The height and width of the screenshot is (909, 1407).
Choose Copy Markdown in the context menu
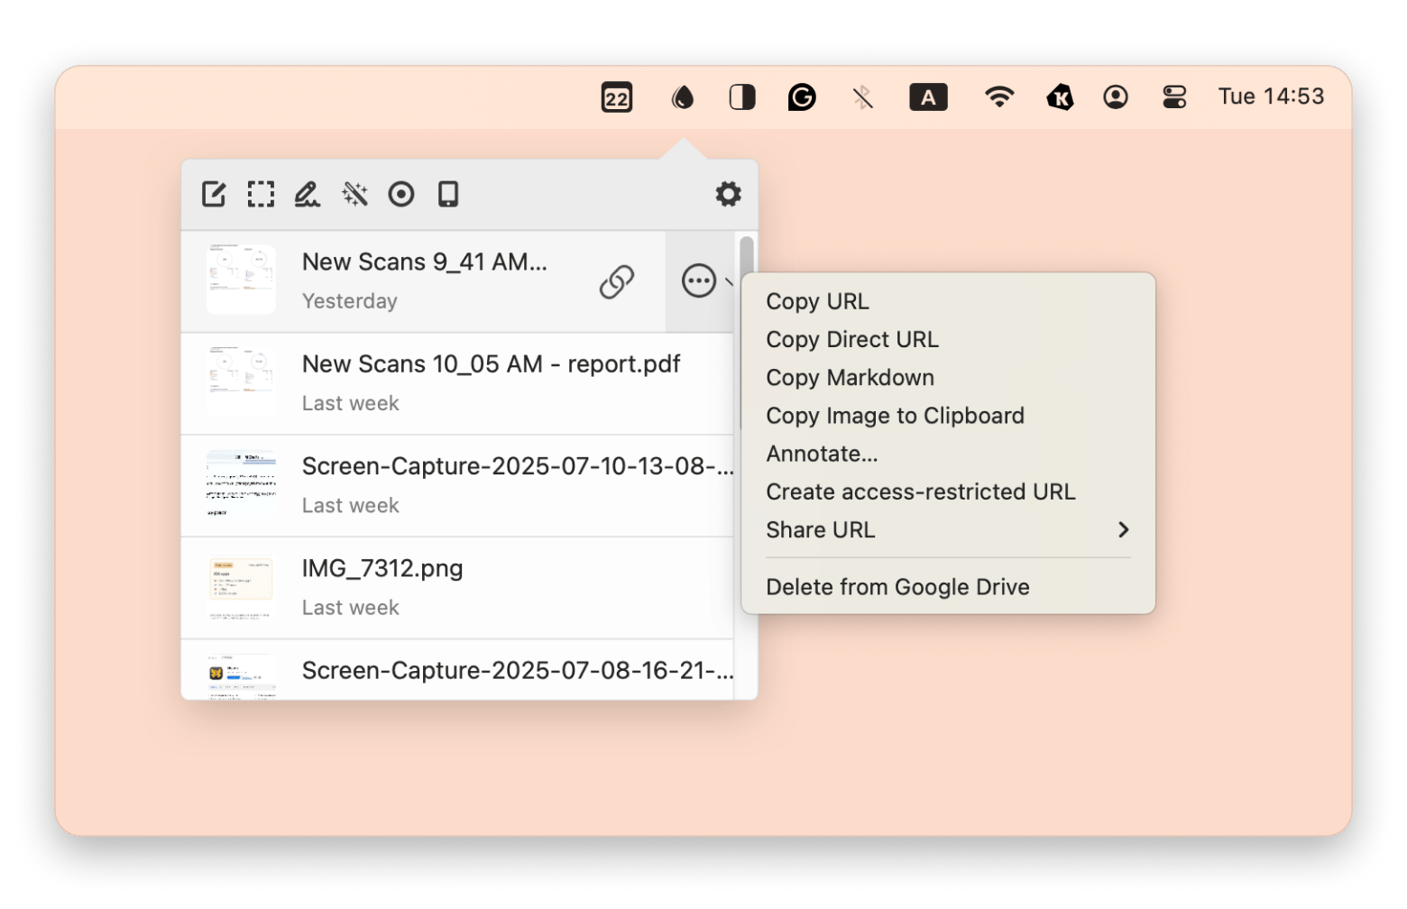pos(850,378)
